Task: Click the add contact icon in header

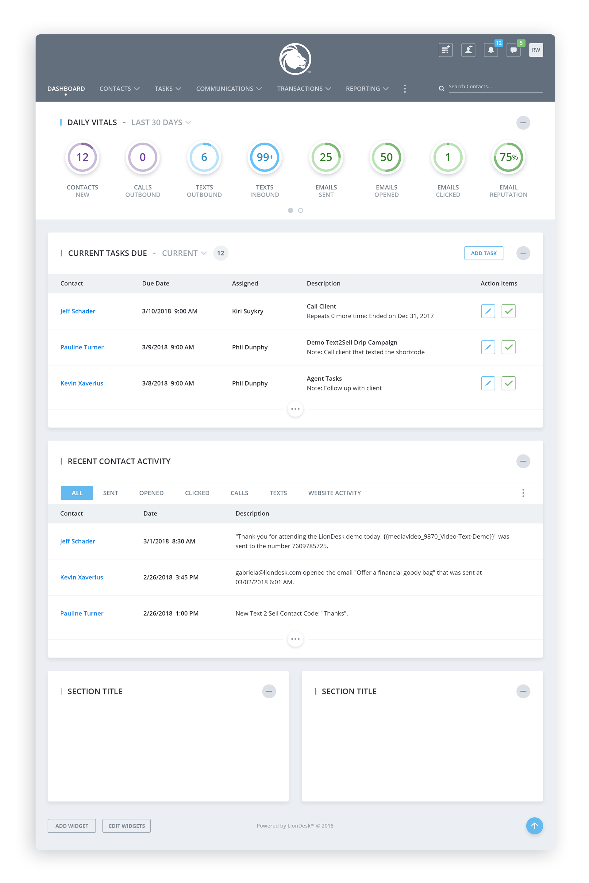Action: click(x=468, y=50)
